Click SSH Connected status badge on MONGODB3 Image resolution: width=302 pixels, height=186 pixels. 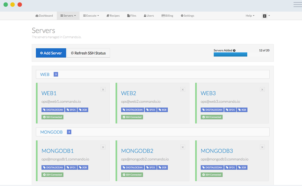(x=211, y=175)
